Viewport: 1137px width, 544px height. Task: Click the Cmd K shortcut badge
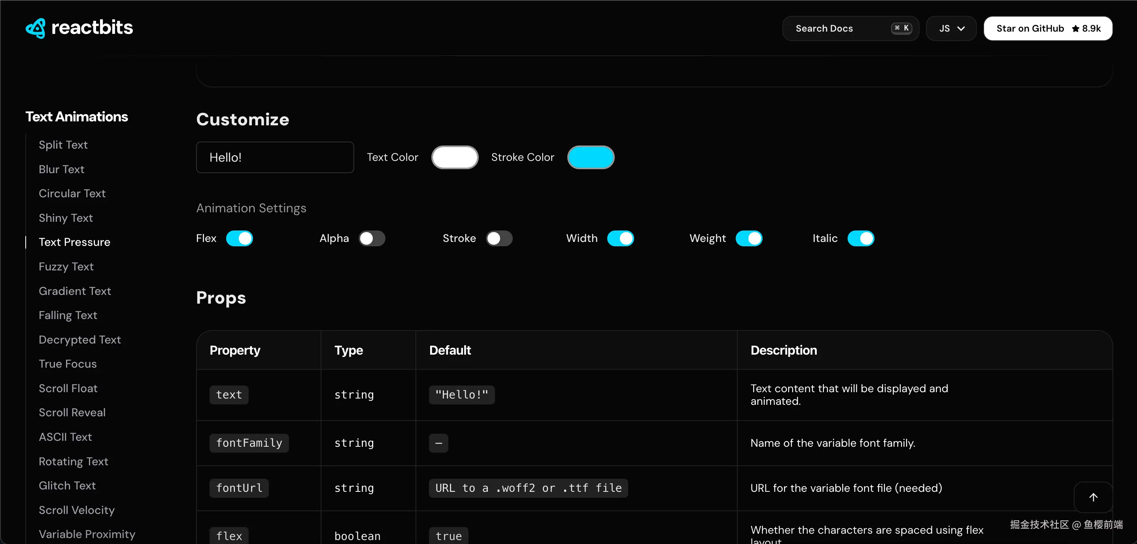[901, 28]
